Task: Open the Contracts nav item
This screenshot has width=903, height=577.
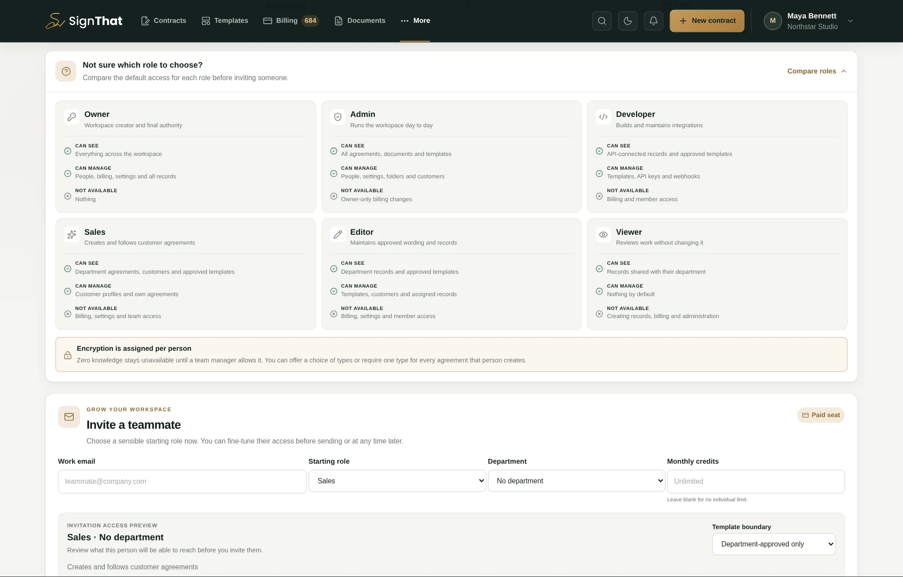Action: click(x=163, y=21)
